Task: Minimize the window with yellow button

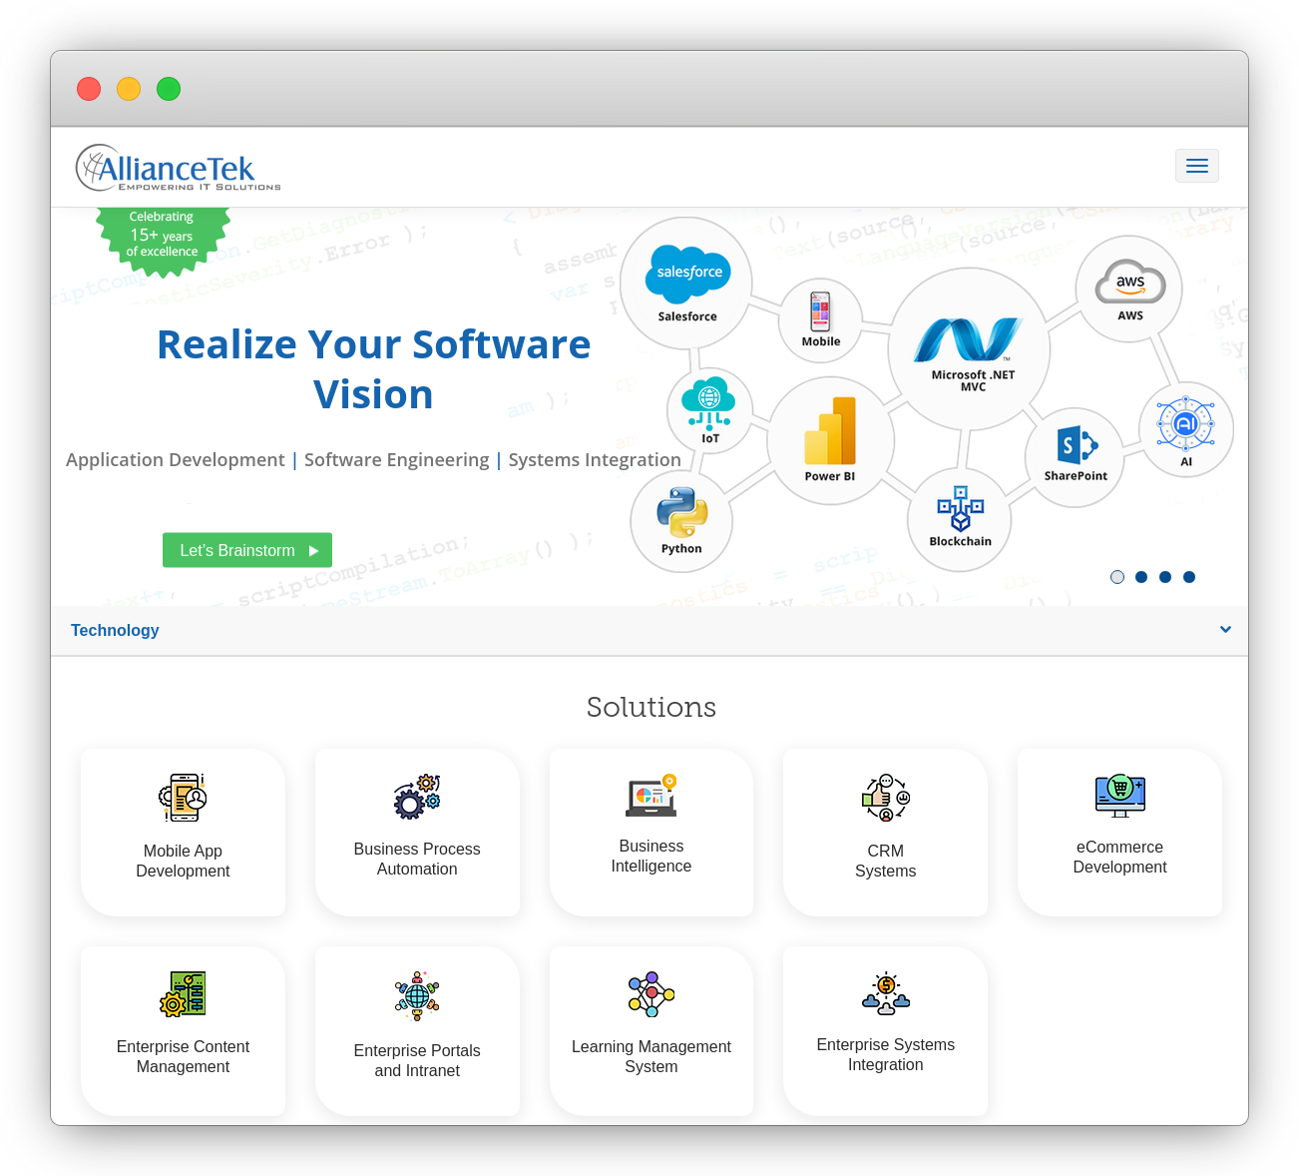Action: [129, 89]
